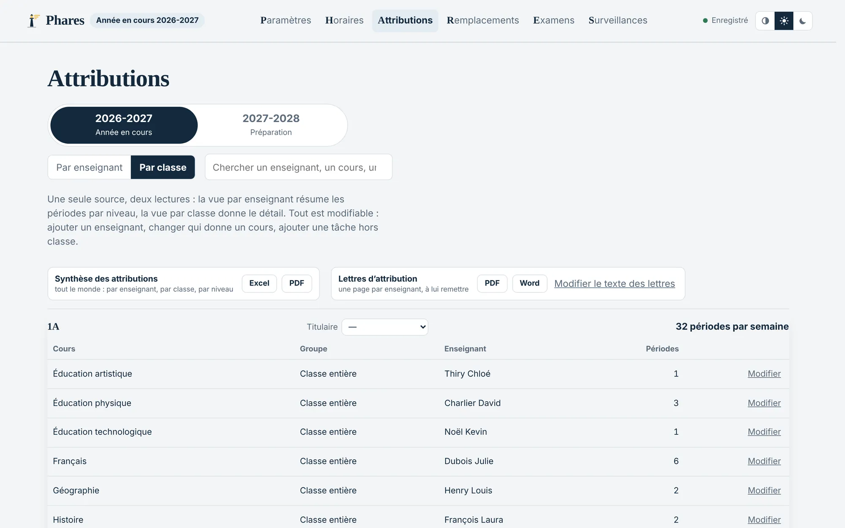This screenshot has height=528, width=845.
Task: Click Modifier for the Géographie row
Action: 764,490
